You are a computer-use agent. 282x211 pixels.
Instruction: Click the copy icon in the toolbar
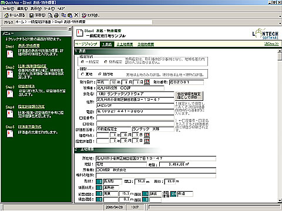(63, 15)
